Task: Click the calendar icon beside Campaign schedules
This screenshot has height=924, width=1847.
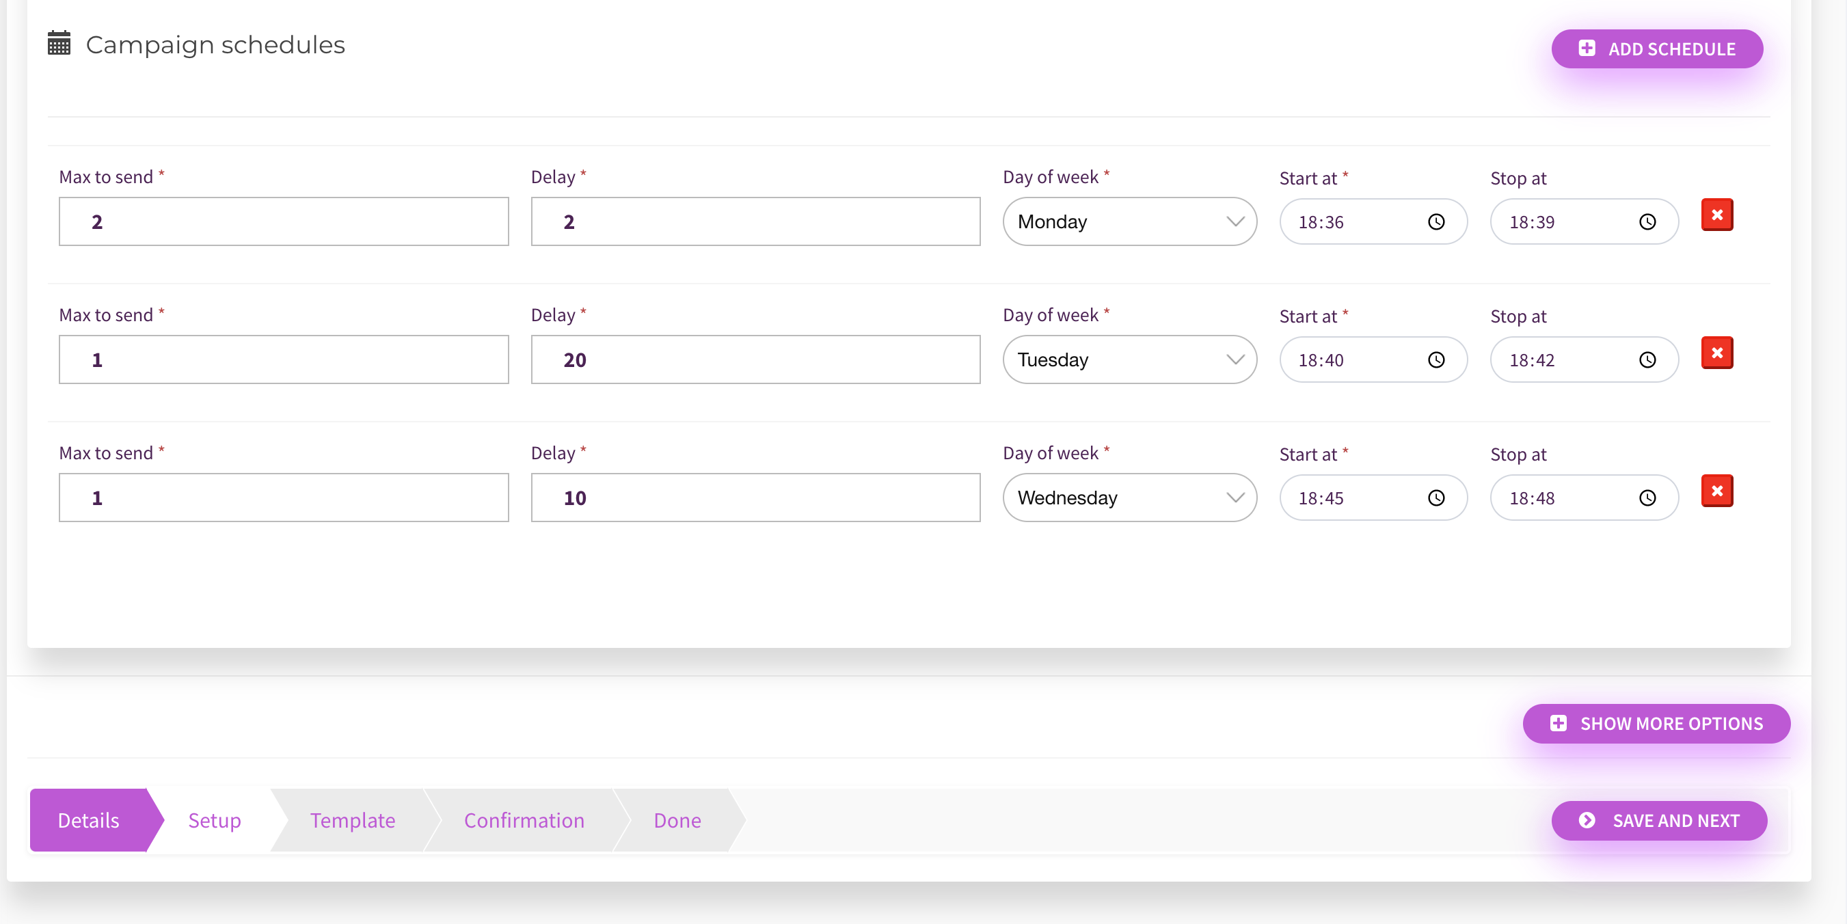Action: (x=59, y=43)
